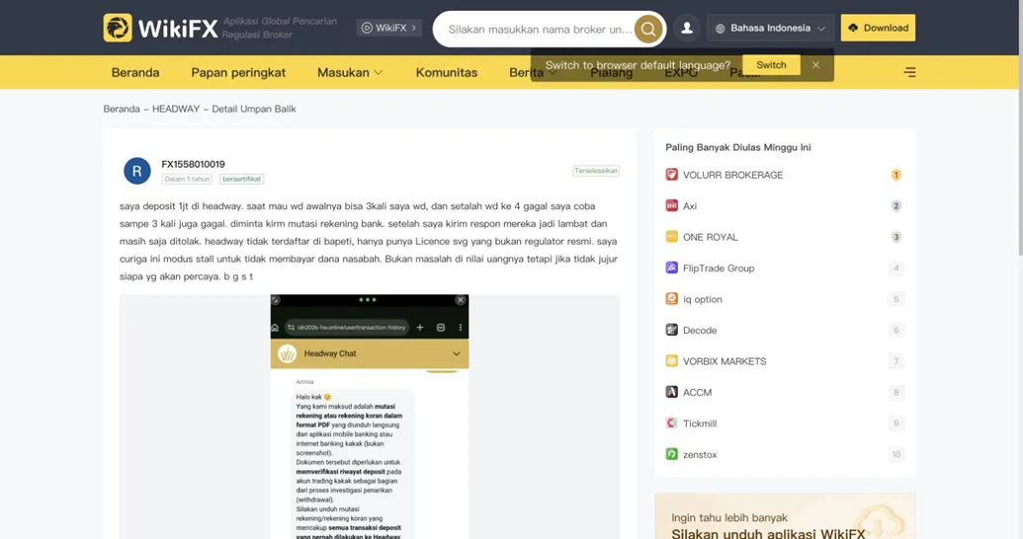Click the Detail Umpan Balik breadcrumb

254,109
